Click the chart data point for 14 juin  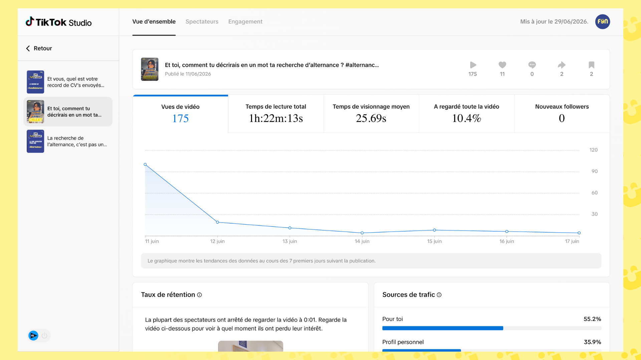(x=362, y=233)
